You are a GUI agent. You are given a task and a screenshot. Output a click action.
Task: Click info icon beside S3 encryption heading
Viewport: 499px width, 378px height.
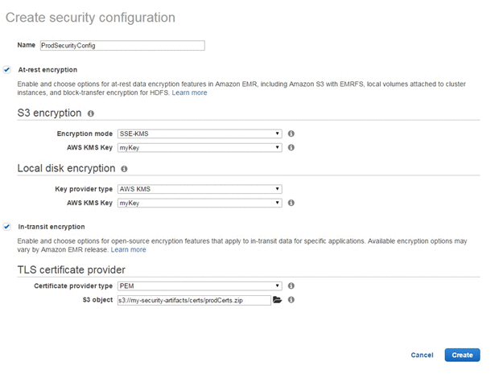91,113
